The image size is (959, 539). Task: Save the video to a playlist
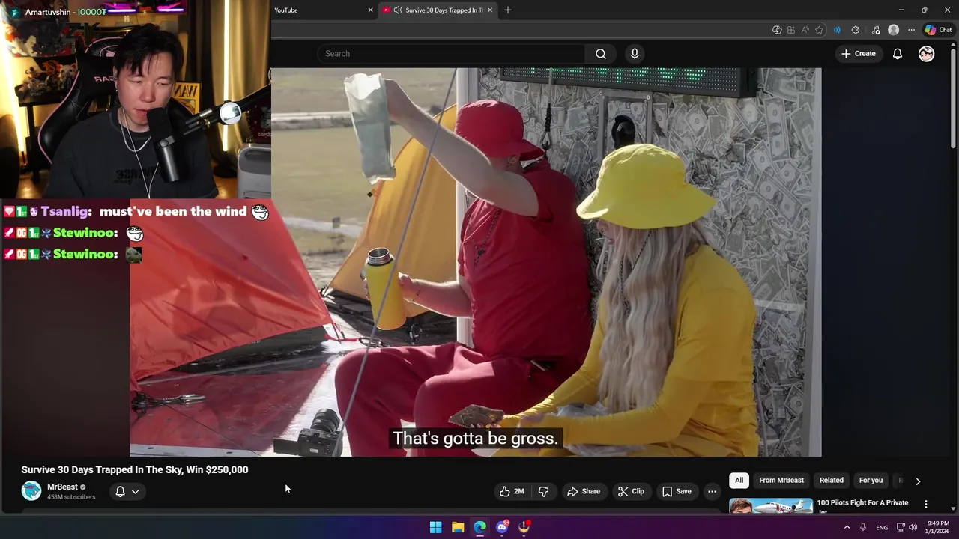677,492
